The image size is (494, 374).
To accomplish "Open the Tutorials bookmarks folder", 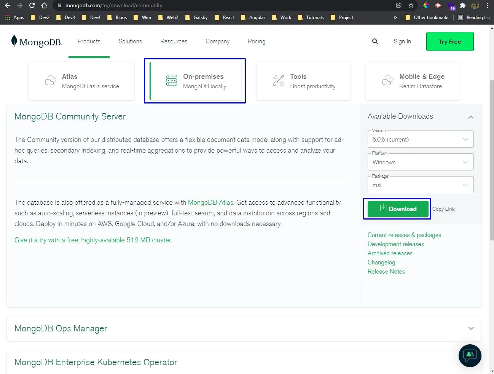I will pyautogui.click(x=311, y=18).
